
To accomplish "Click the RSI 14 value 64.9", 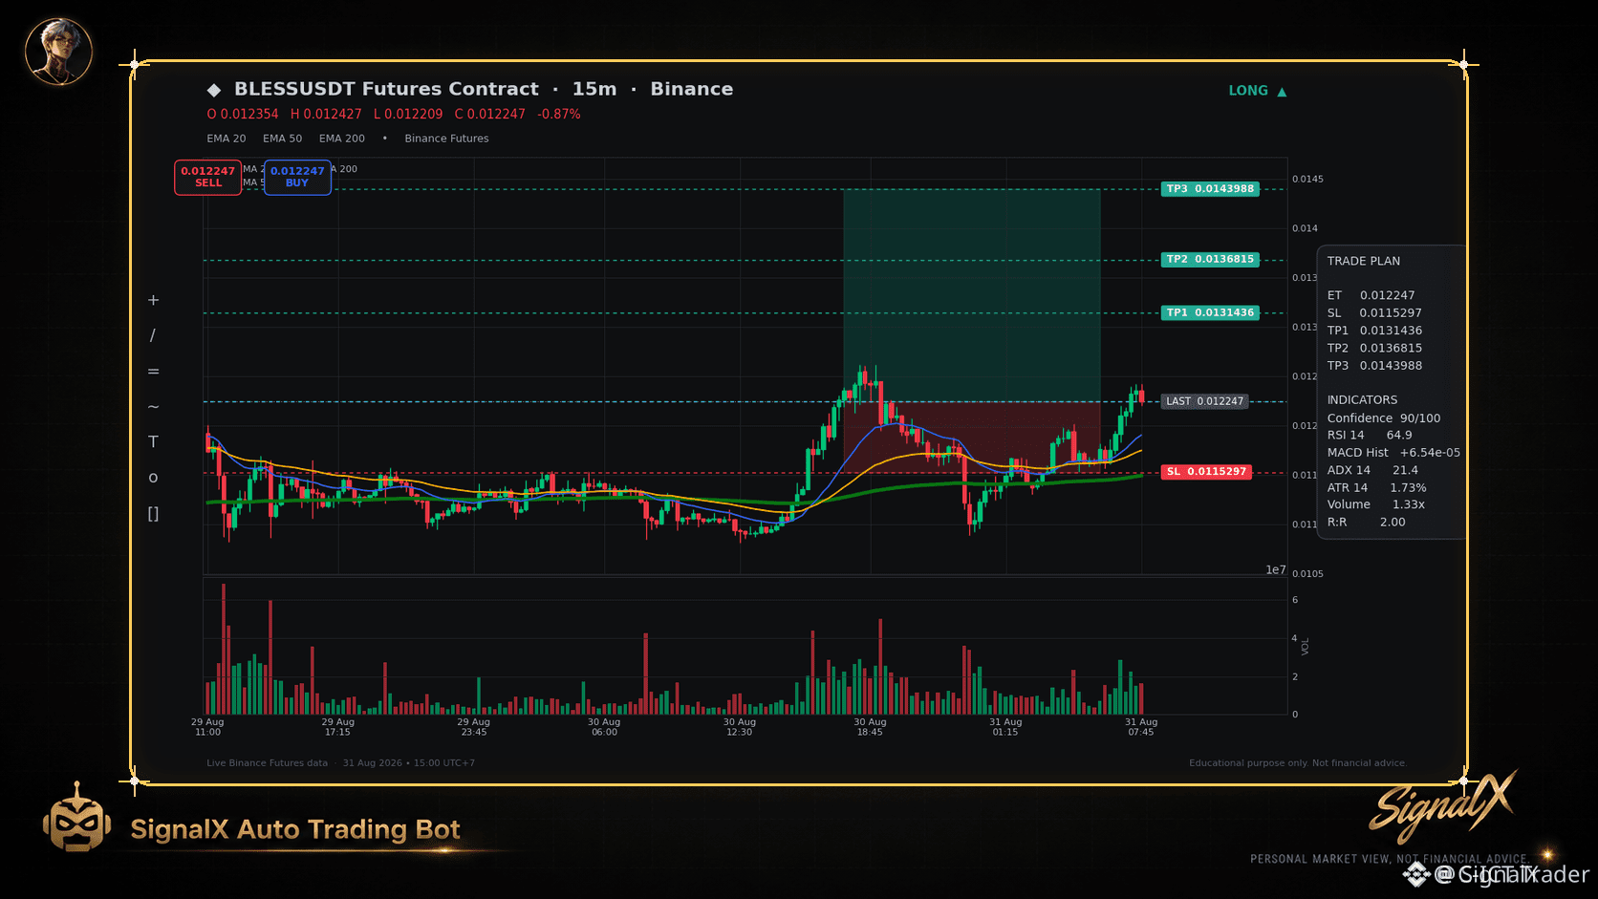I will (1399, 436).
